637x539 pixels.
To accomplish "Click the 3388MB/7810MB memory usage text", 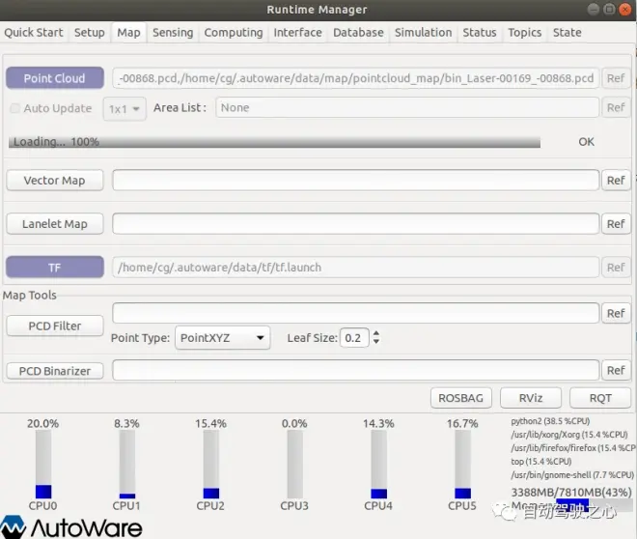I will (x=571, y=493).
